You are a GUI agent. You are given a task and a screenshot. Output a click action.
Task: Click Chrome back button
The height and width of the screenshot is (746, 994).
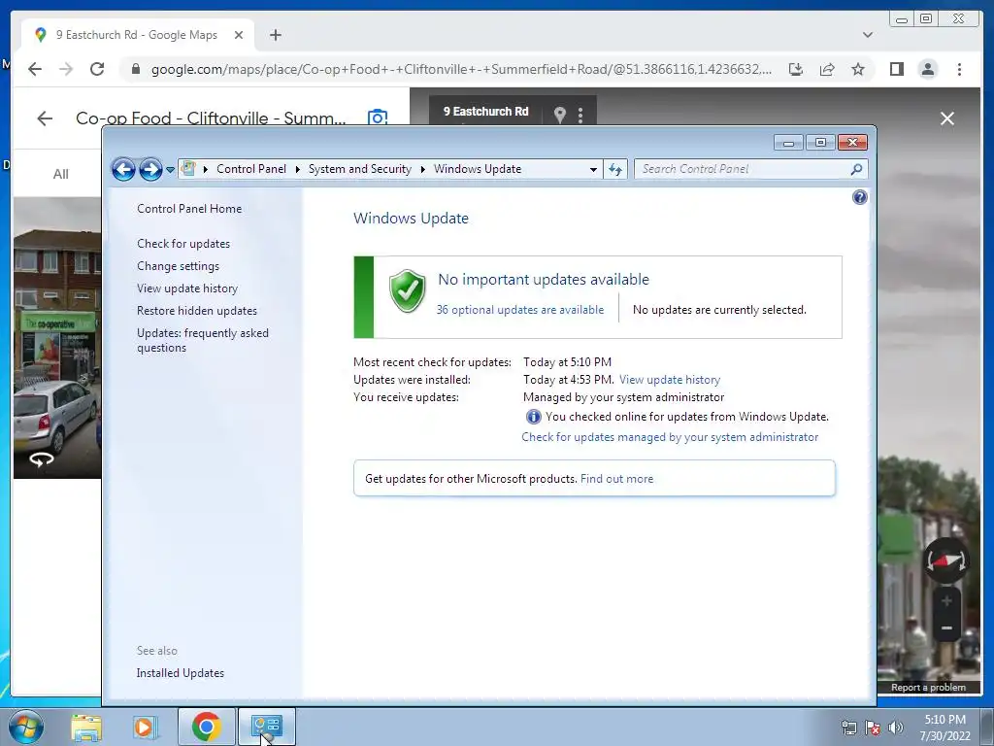click(35, 69)
